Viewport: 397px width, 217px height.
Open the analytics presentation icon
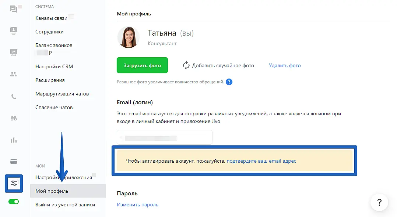tap(14, 53)
